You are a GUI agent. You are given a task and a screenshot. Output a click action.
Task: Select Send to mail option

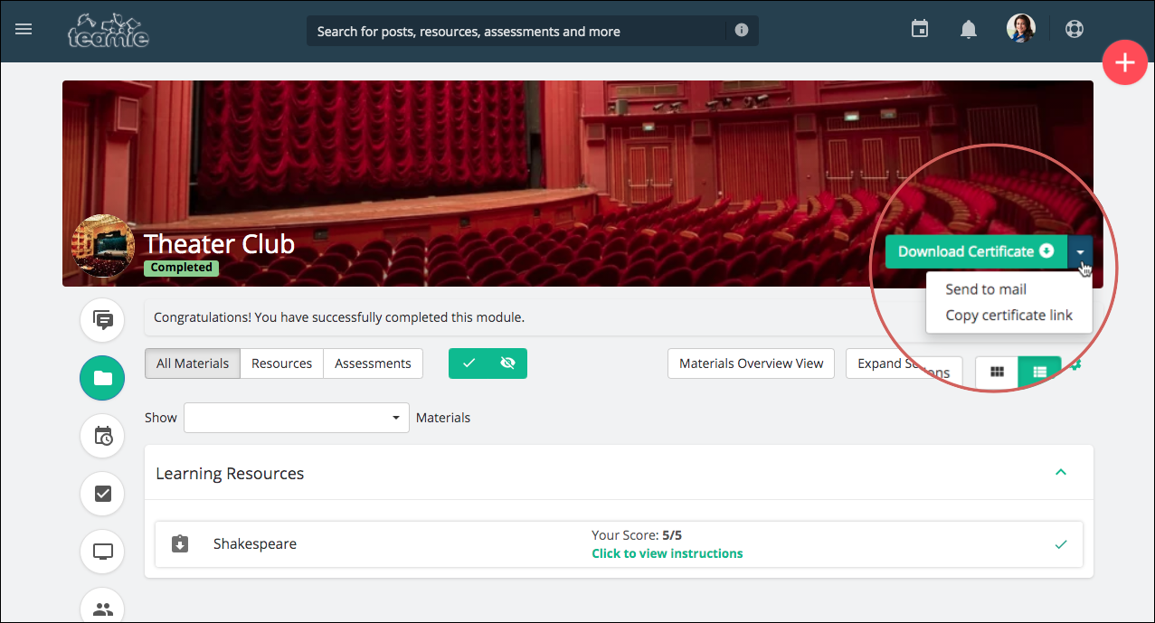(986, 289)
